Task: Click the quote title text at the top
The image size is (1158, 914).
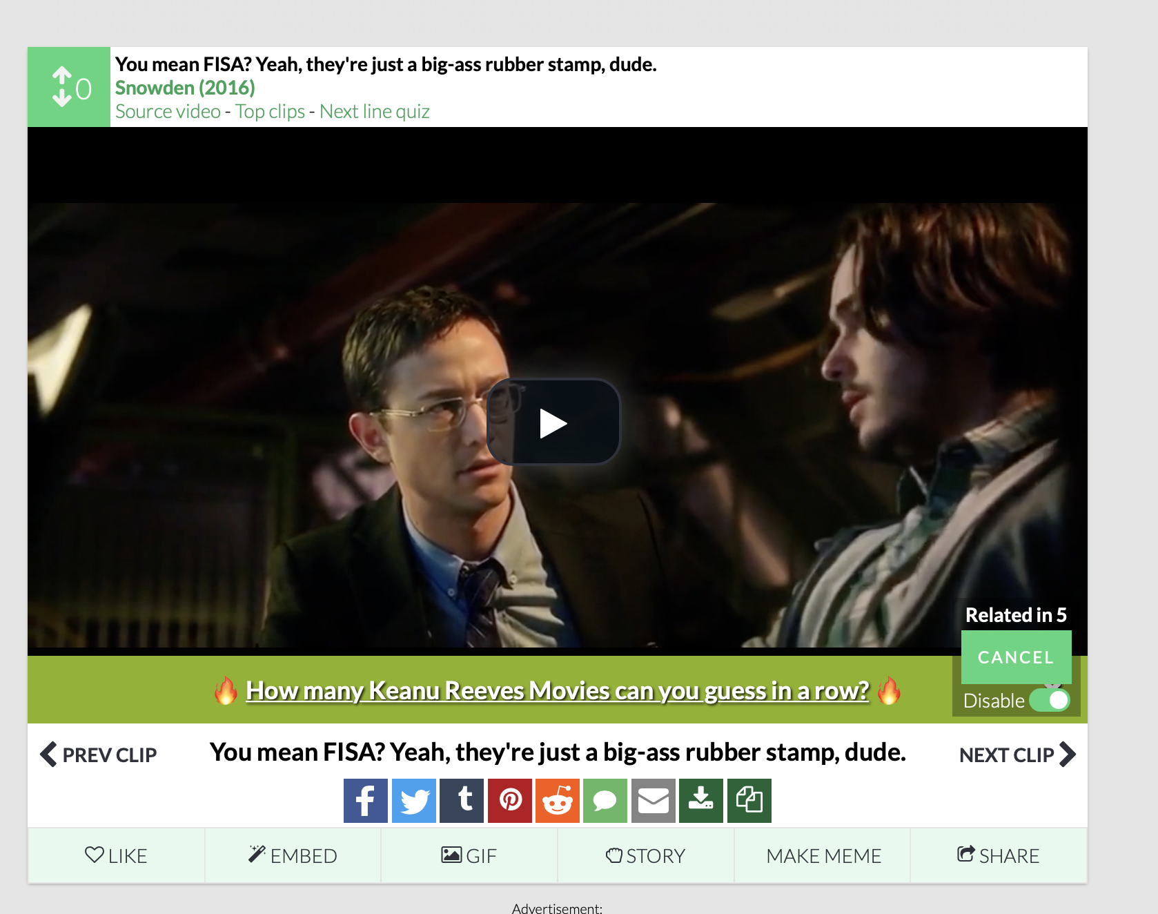Action: click(x=386, y=64)
